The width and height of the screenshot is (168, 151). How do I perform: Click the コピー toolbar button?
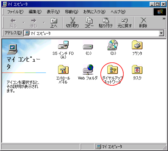coord(89,23)
